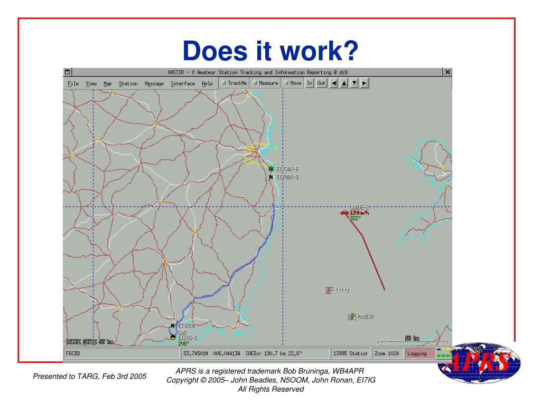541x405 pixels.
Task: Click the coordinates 53.74501N status field
Action: [255, 353]
